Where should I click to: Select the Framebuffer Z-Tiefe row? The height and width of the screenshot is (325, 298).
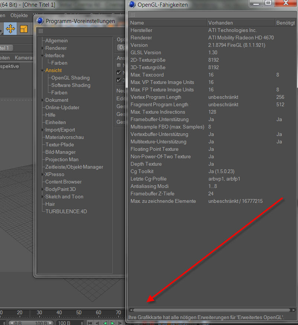pyautogui.click(x=212, y=194)
